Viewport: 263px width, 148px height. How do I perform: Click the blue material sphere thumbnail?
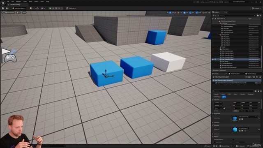235,129
